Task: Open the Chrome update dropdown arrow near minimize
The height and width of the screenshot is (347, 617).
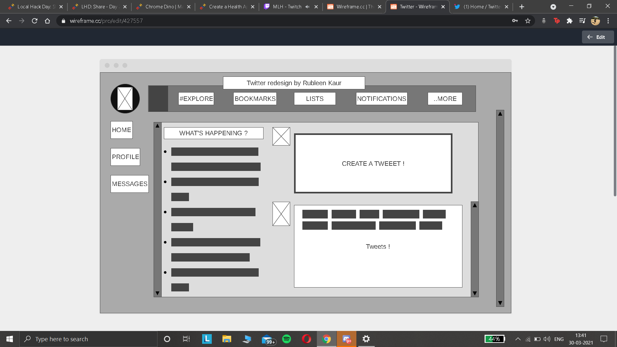Action: click(553, 6)
